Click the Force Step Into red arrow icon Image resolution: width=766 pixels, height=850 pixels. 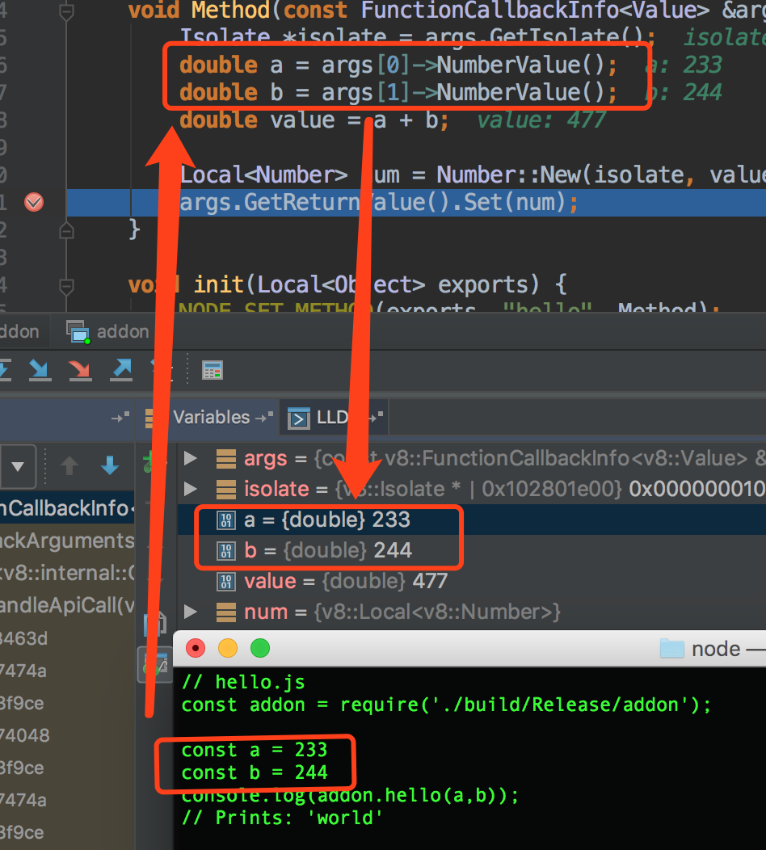(x=80, y=370)
